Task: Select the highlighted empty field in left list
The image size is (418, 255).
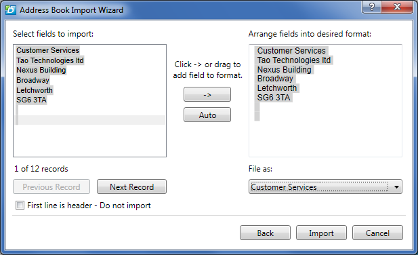Action: pos(90,120)
